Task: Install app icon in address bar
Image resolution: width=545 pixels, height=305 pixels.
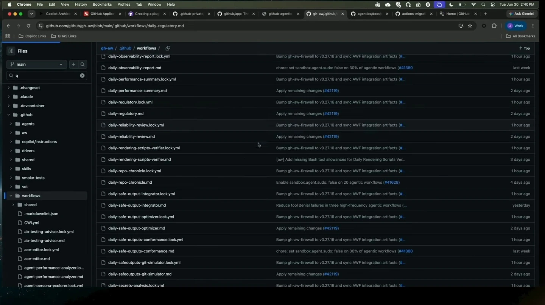Action: [x=461, y=26]
